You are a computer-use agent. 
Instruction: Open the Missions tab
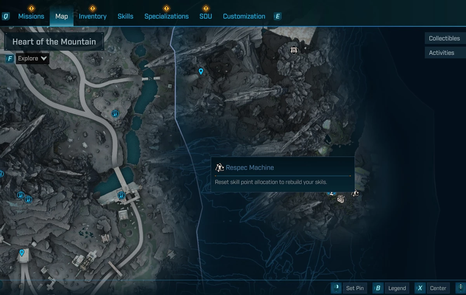point(31,16)
